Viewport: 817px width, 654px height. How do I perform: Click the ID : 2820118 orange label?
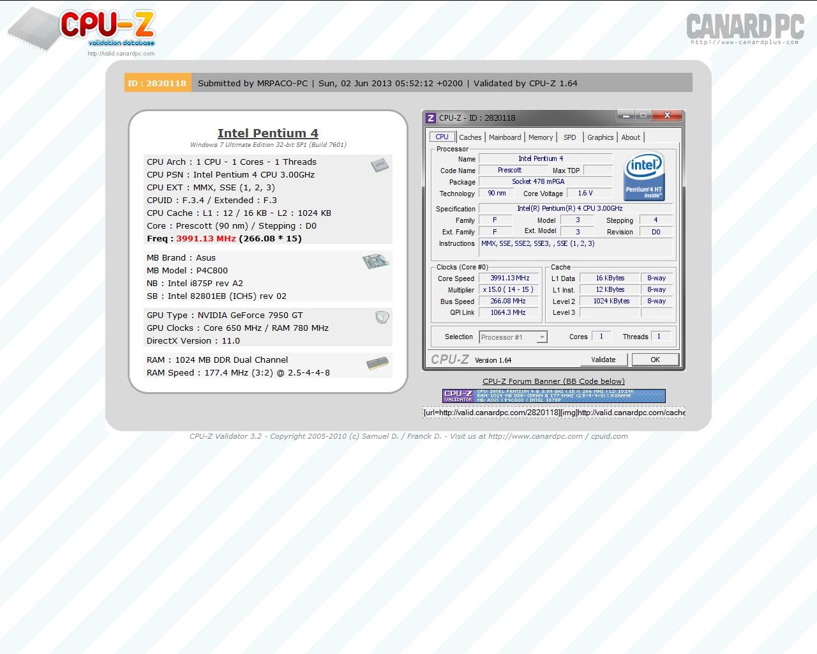[158, 83]
